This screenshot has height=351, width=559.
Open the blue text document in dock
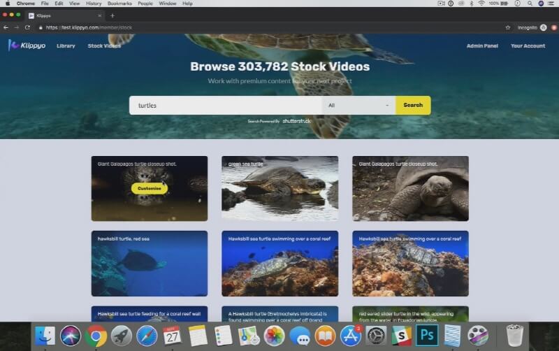pyautogui.click(x=452, y=336)
